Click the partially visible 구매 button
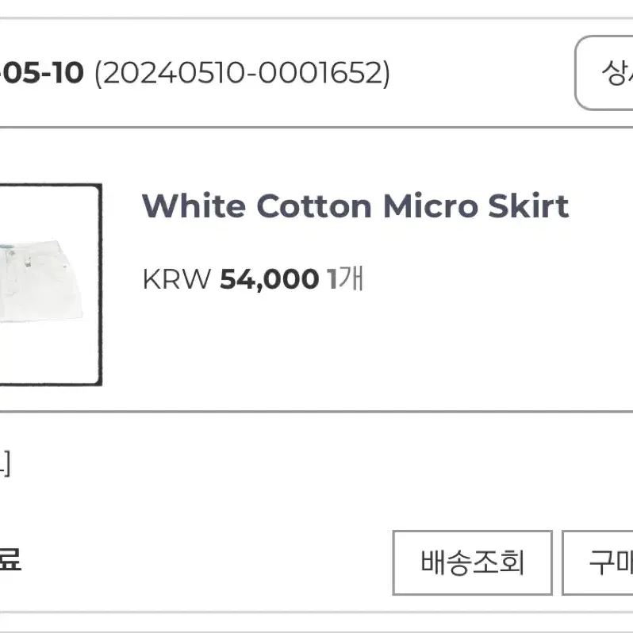 [597, 562]
